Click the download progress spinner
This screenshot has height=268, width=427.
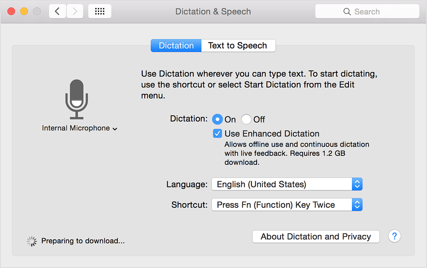coord(32,241)
